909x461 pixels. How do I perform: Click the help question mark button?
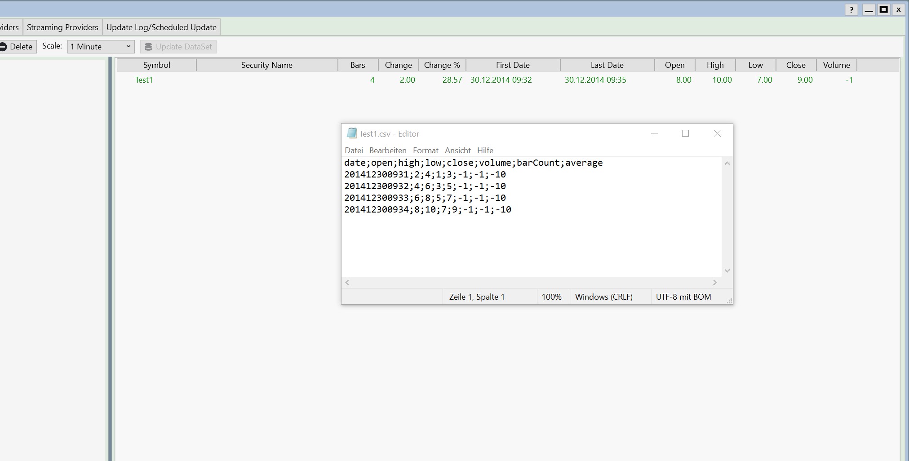(x=851, y=9)
